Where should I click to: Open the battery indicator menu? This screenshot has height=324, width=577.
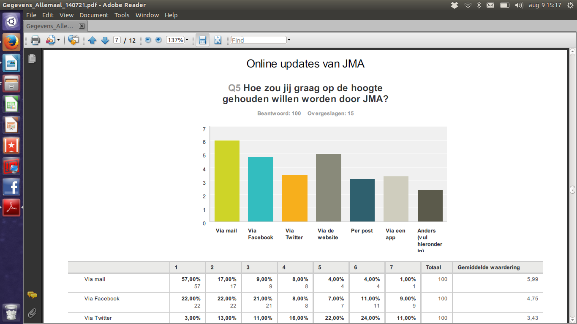(x=505, y=5)
